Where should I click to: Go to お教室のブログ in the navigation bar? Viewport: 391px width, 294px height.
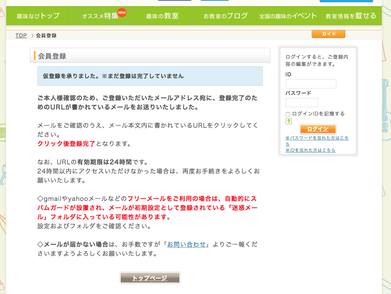tap(225, 16)
